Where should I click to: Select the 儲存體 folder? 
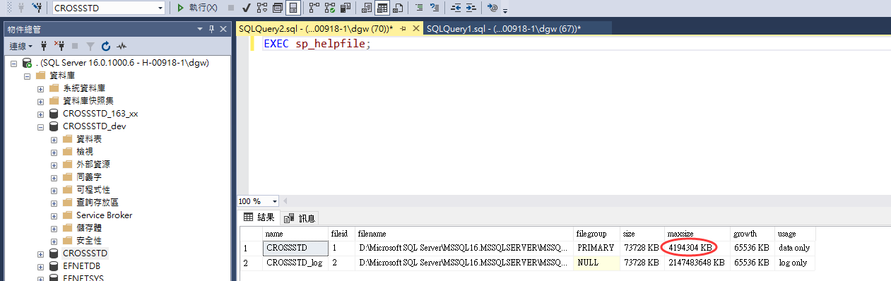tap(88, 228)
